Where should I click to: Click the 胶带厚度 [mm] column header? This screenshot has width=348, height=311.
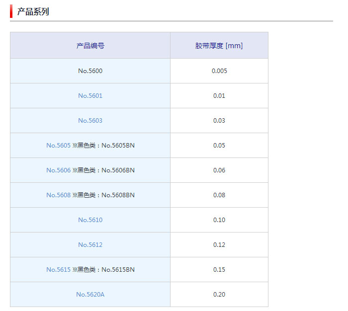(x=219, y=46)
